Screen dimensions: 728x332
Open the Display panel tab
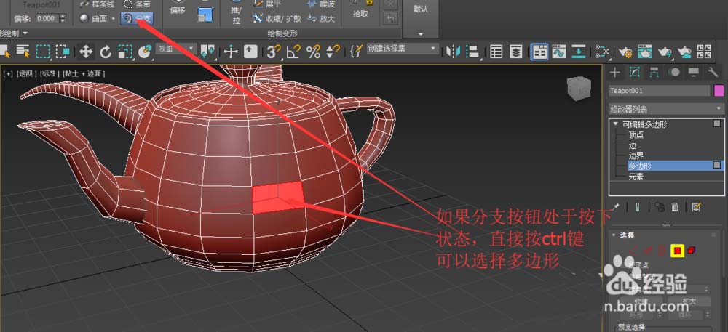pyautogui.click(x=693, y=72)
